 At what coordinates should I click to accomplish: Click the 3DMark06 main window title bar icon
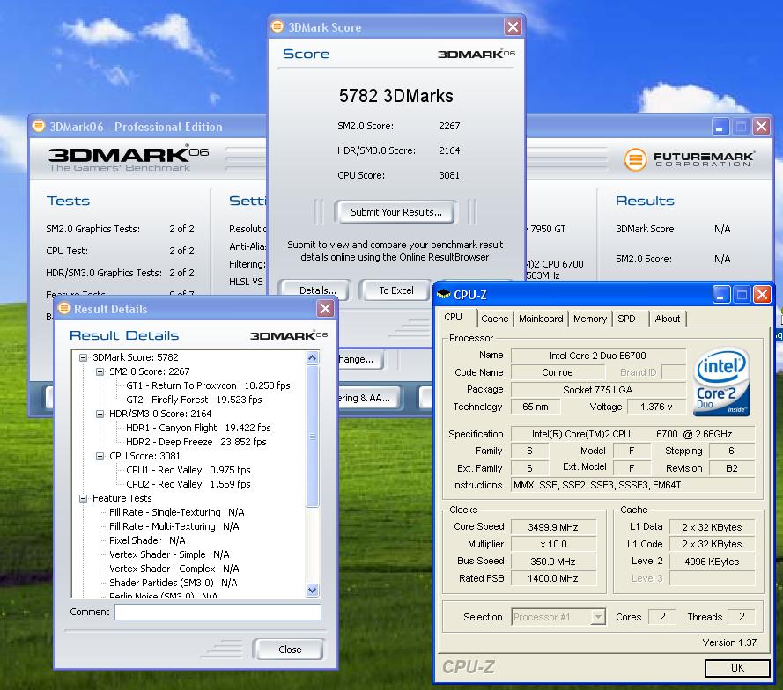tap(39, 126)
